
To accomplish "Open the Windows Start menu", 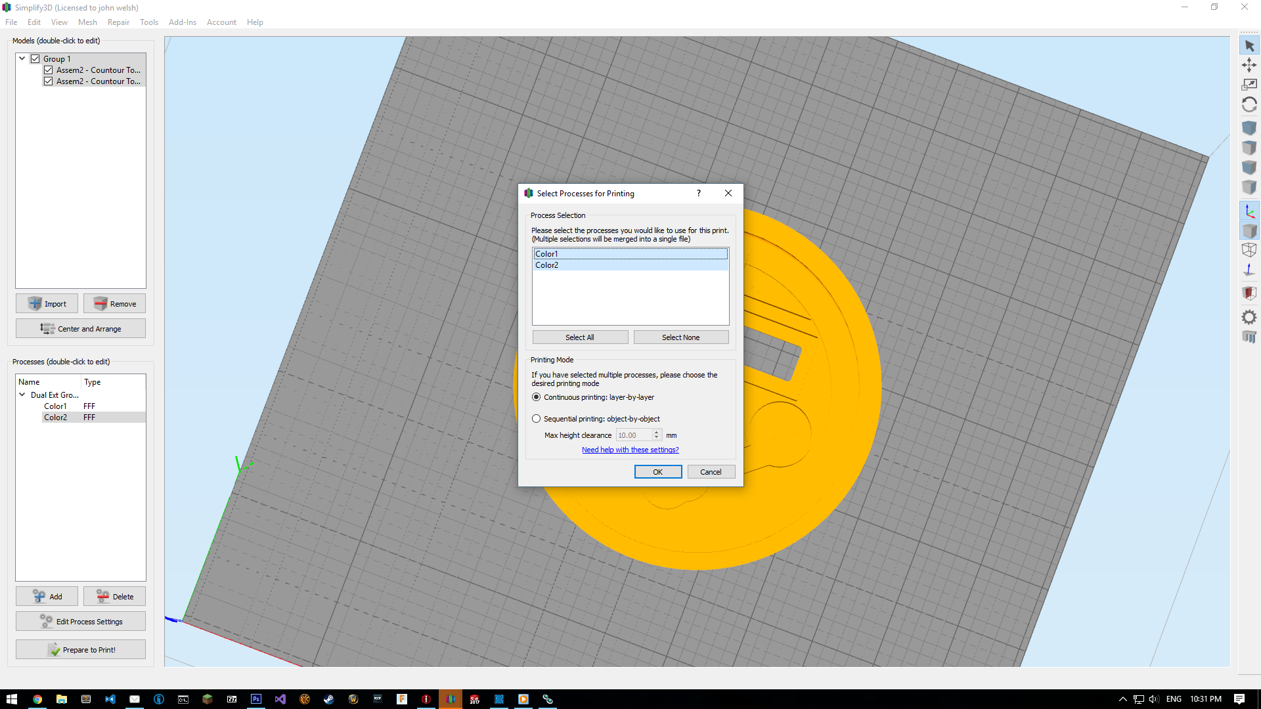I will 12,699.
